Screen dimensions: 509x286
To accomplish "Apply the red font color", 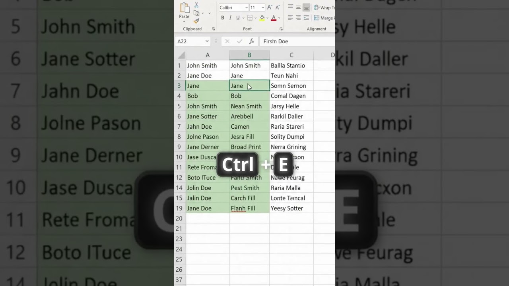I will pyautogui.click(x=274, y=18).
